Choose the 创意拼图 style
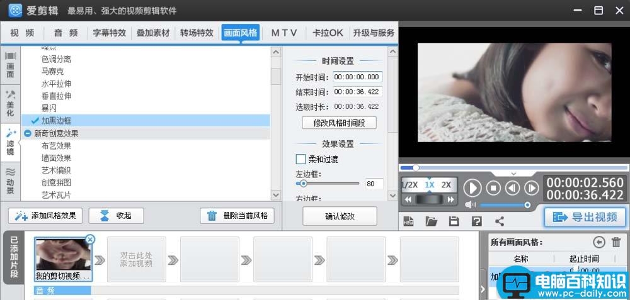 click(56, 182)
